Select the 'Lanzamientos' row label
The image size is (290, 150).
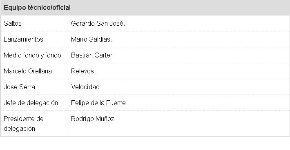(23, 39)
